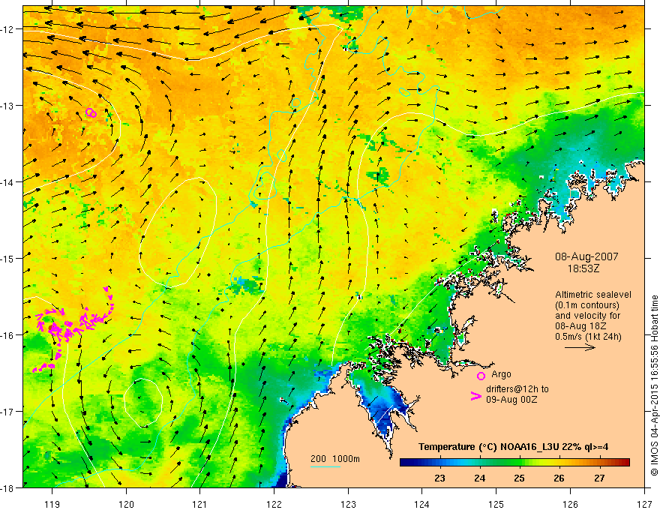The image size is (660, 510).
Task: Click the velocity scale arrow in legend
Action: [x=580, y=347]
